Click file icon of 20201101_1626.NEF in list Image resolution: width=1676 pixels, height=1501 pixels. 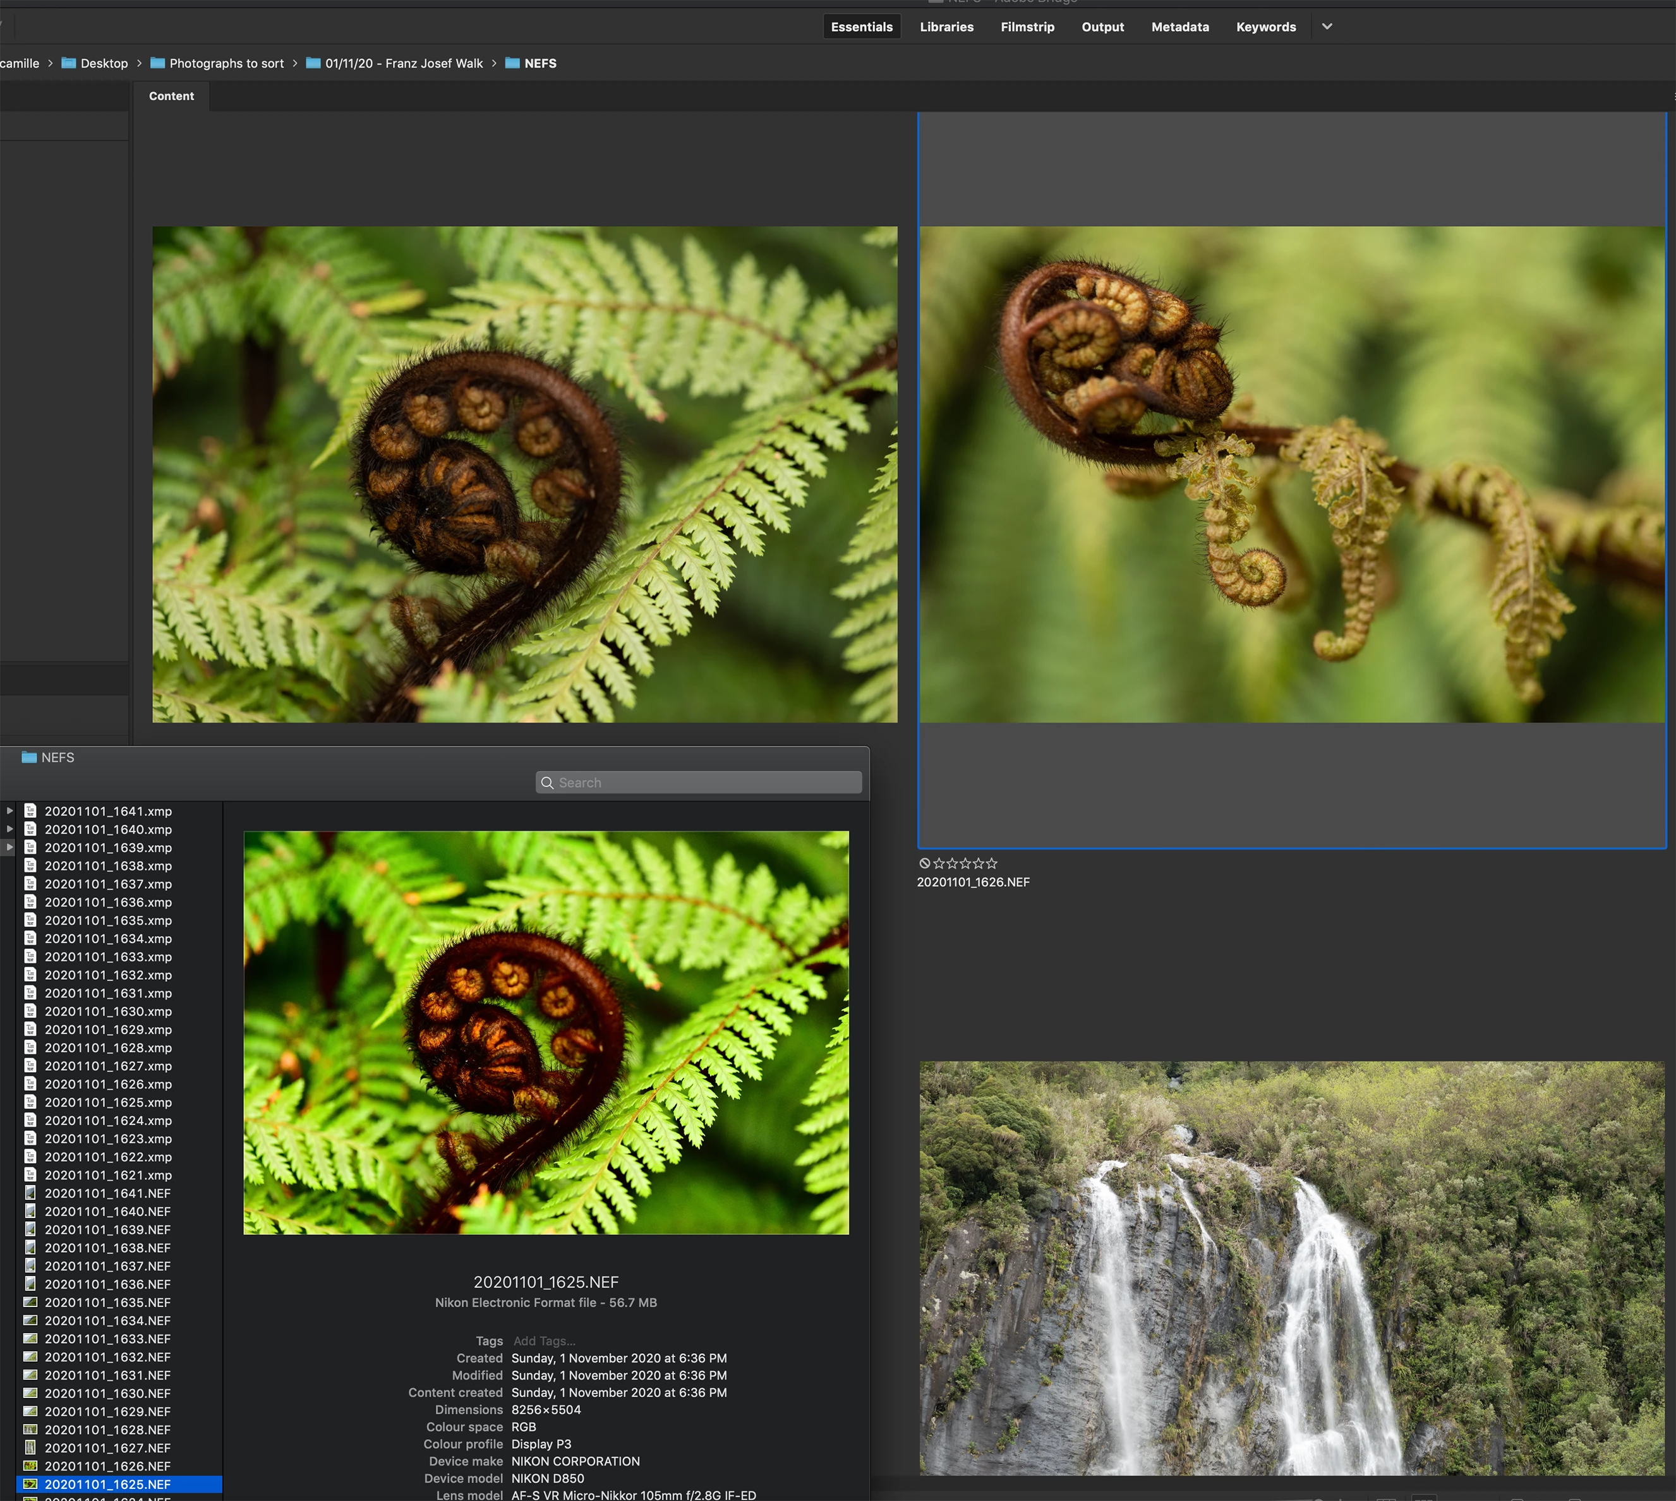tap(30, 1466)
